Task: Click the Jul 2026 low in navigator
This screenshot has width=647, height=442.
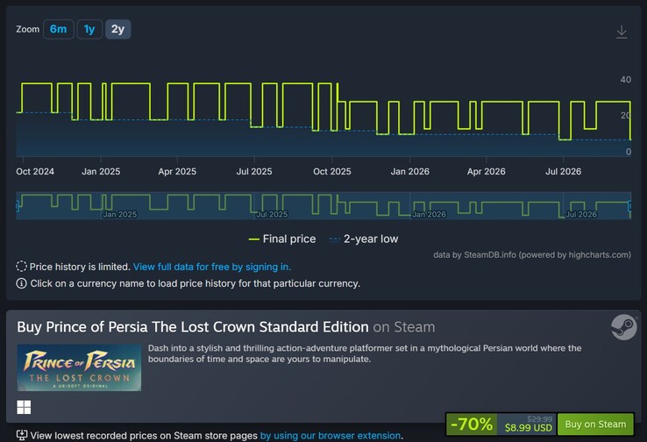Action: click(x=563, y=217)
